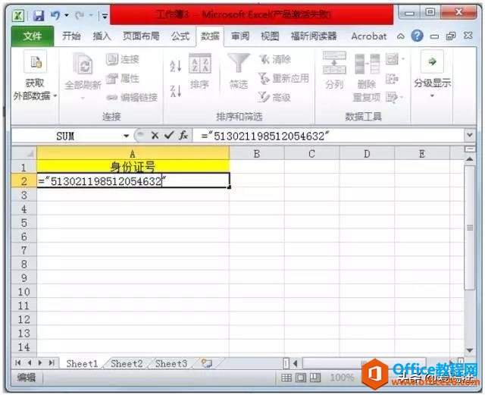Minimize the ribbon with the caret icon

401,36
